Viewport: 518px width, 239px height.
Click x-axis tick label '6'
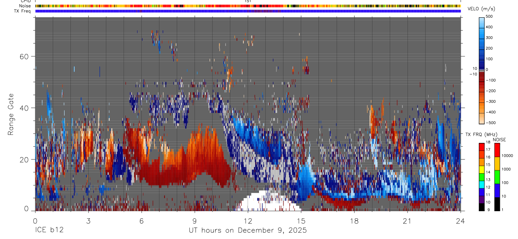click(141, 221)
